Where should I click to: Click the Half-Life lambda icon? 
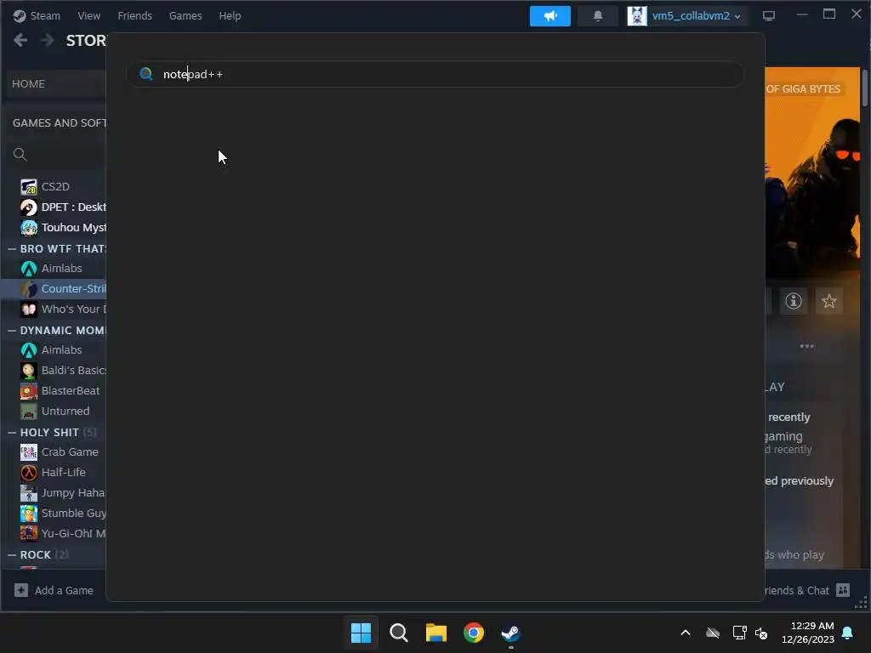(x=29, y=473)
